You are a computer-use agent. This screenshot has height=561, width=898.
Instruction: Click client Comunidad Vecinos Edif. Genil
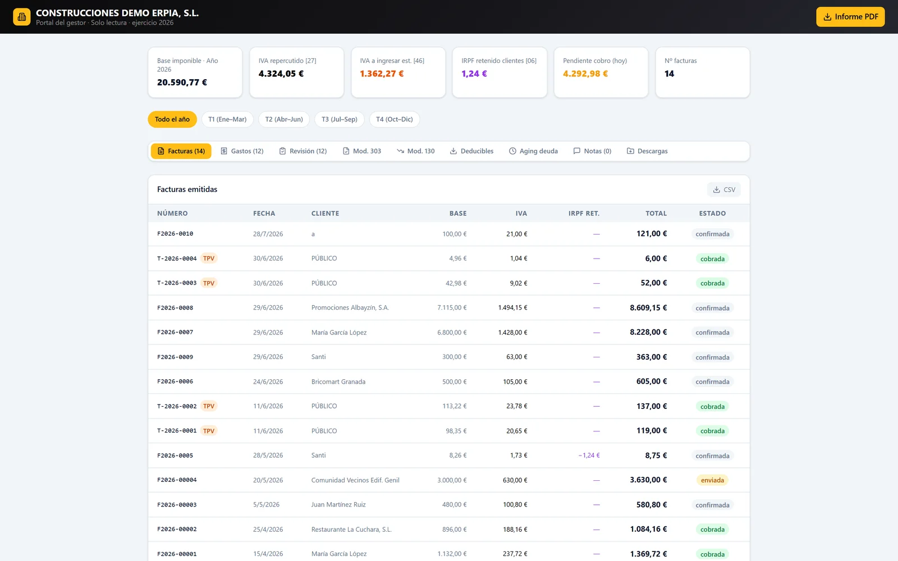tap(355, 480)
